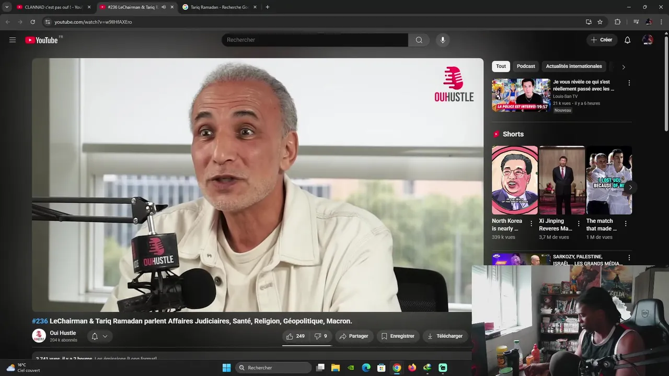Open options for the Louis-San TV video

click(x=629, y=83)
